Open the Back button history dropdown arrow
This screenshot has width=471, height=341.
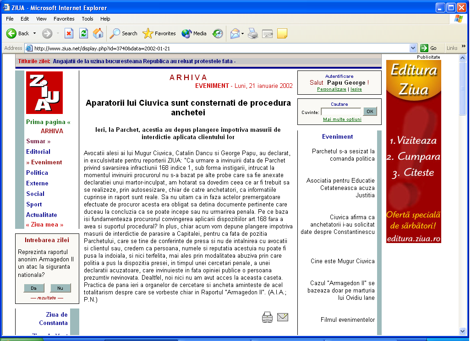[x=34, y=33]
